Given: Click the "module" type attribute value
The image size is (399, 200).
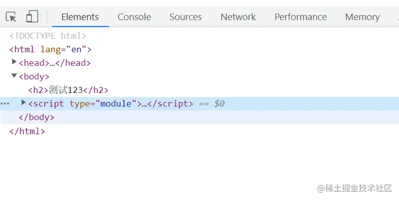Looking at the screenshot, I should (116, 104).
